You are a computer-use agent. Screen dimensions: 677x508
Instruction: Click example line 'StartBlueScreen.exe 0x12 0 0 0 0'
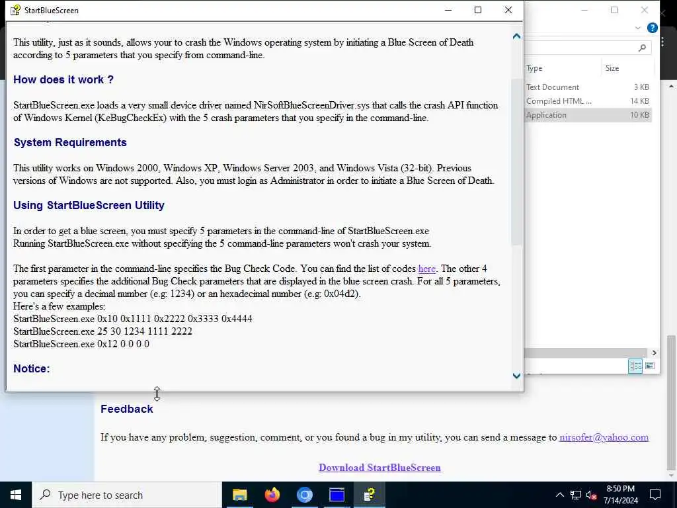coord(81,344)
